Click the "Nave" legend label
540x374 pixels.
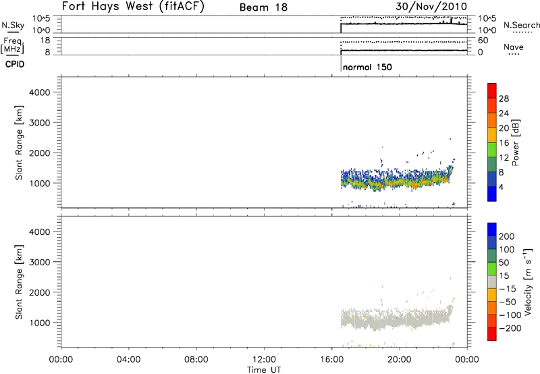coord(513,47)
